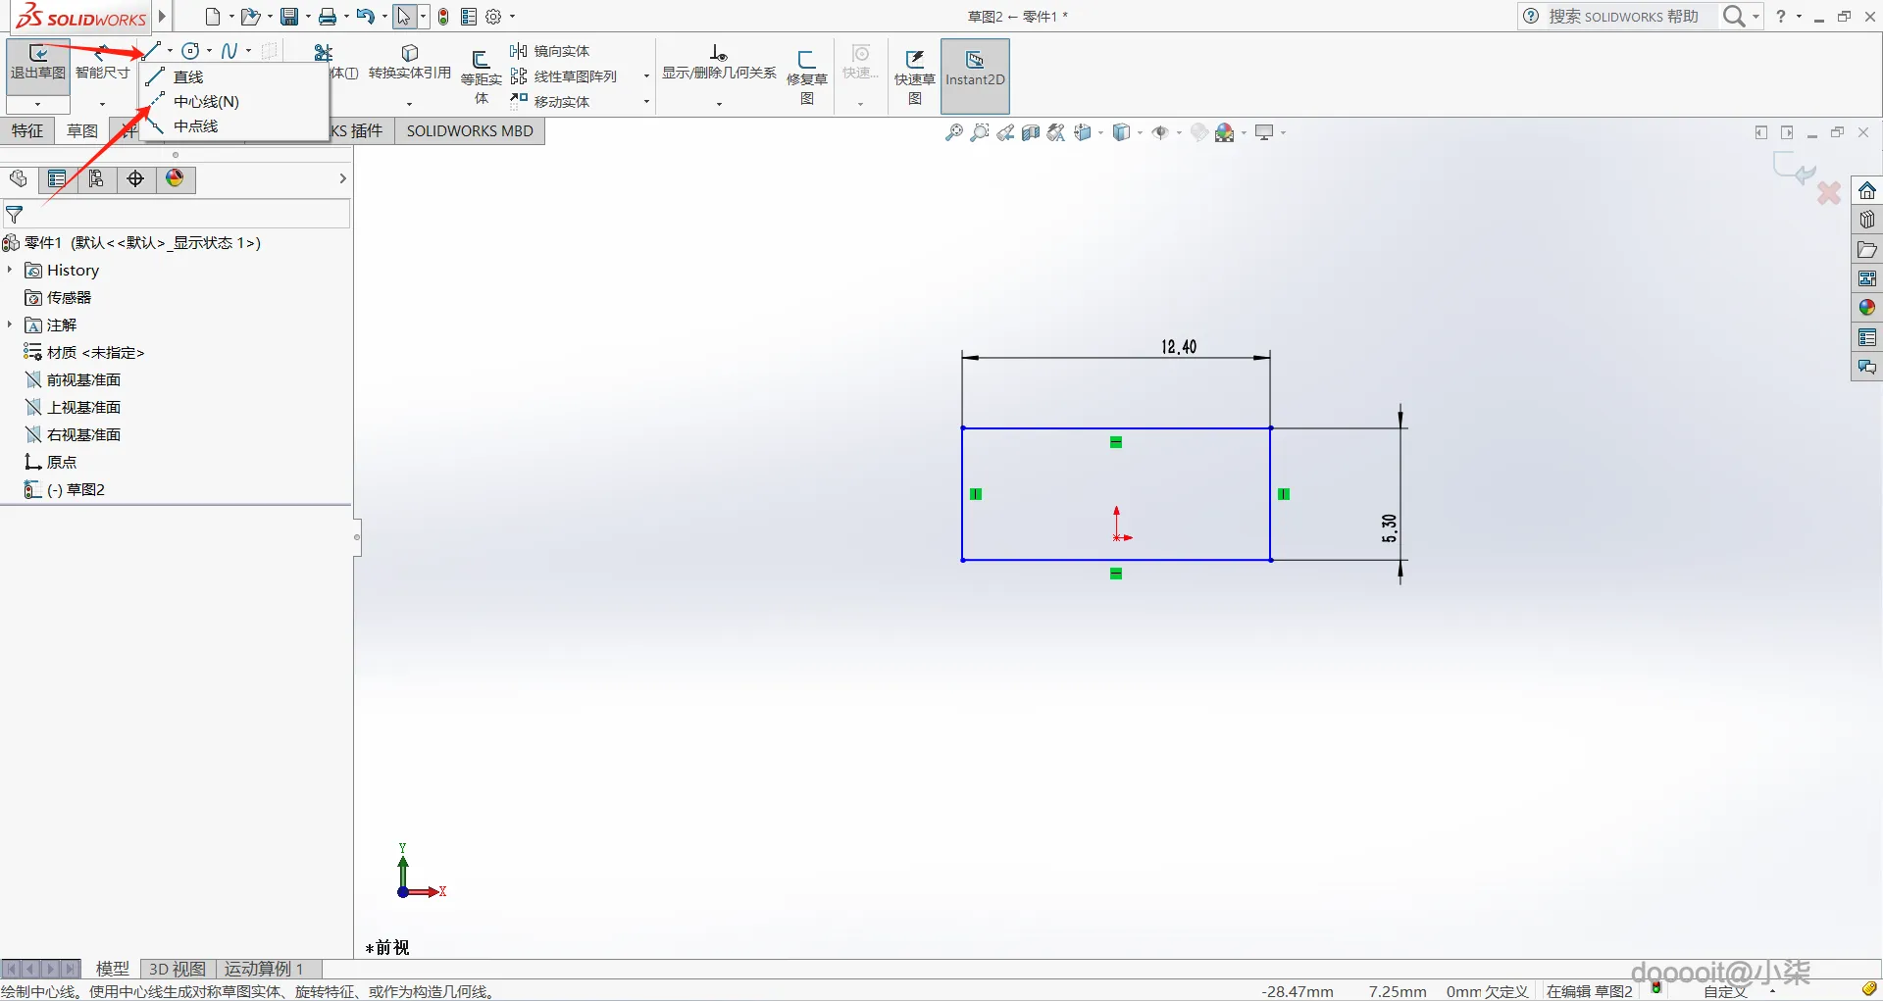Open the Appearances color ball in task pane
Screen dimensions: 1883x1001
(x=1867, y=308)
